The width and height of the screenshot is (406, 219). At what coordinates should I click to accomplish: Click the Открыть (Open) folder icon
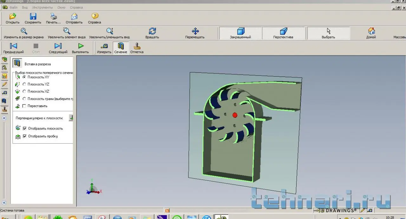pos(13,16)
